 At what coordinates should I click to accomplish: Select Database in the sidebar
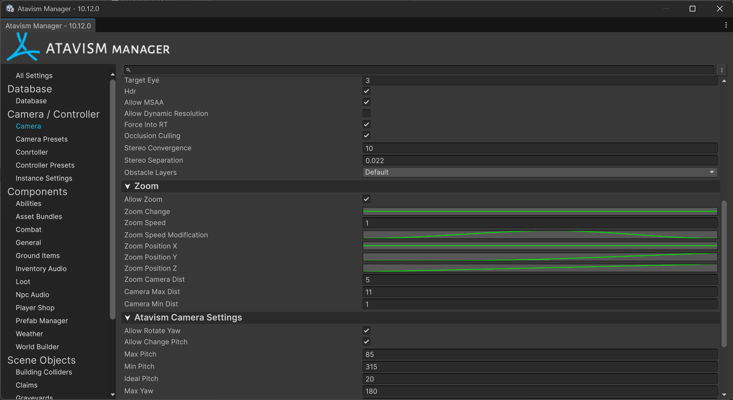(31, 101)
